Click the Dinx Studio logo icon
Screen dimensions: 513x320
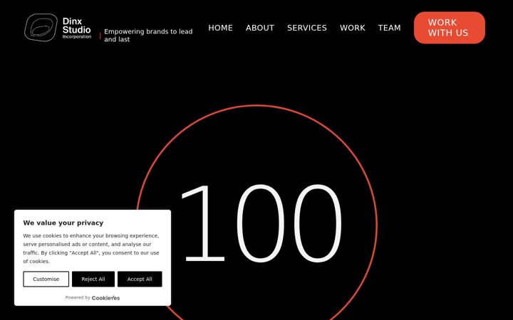41,28
